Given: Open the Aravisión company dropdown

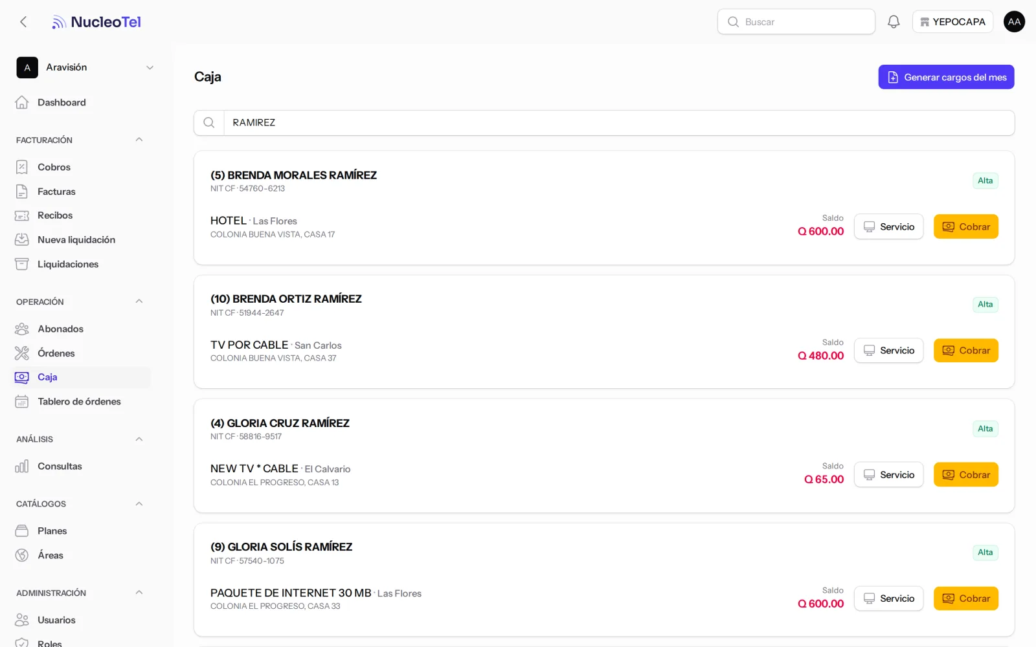Looking at the screenshot, I should pos(85,67).
